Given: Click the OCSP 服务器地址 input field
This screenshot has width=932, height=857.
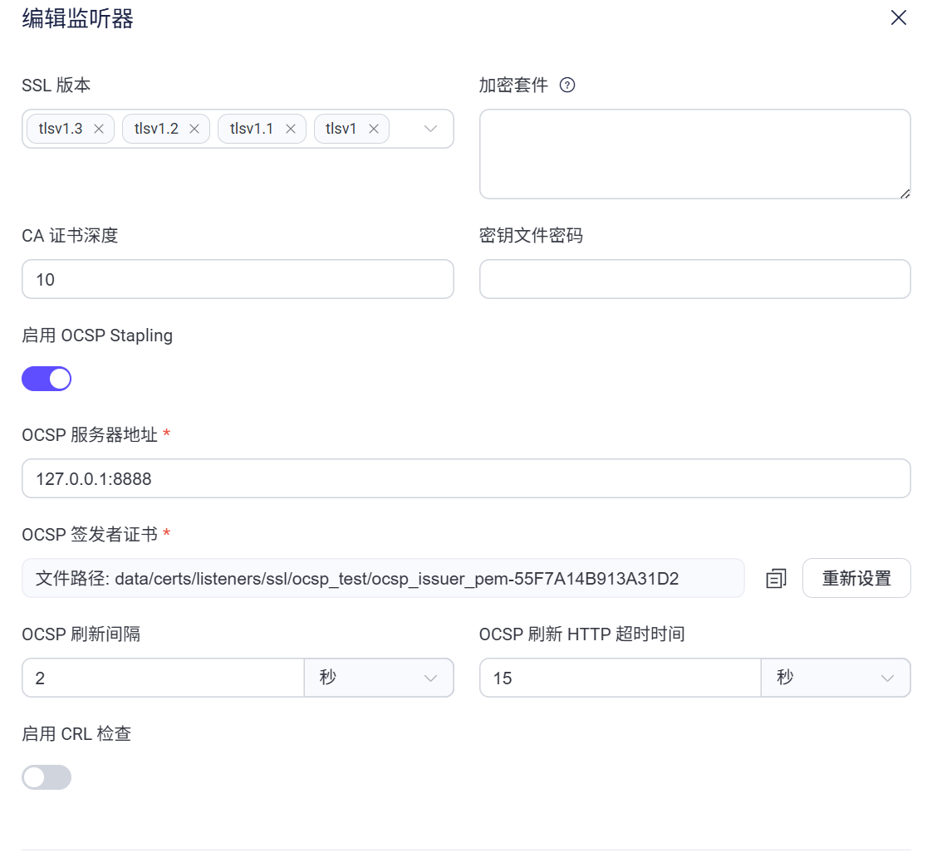Looking at the screenshot, I should coord(465,478).
